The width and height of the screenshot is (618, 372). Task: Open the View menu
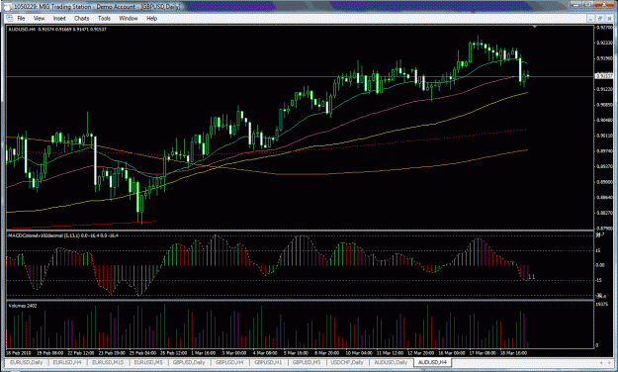pyautogui.click(x=39, y=18)
